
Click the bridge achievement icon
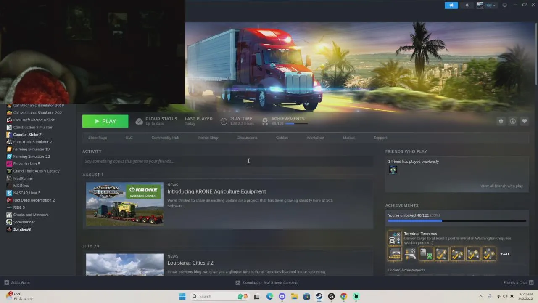click(395, 254)
